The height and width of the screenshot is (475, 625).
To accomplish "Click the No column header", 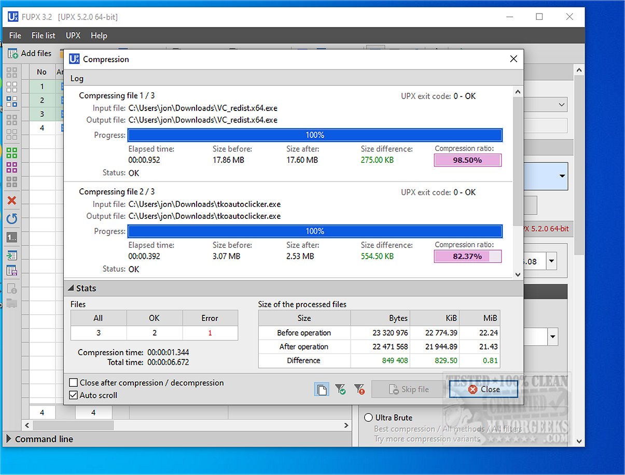I will (x=42, y=72).
